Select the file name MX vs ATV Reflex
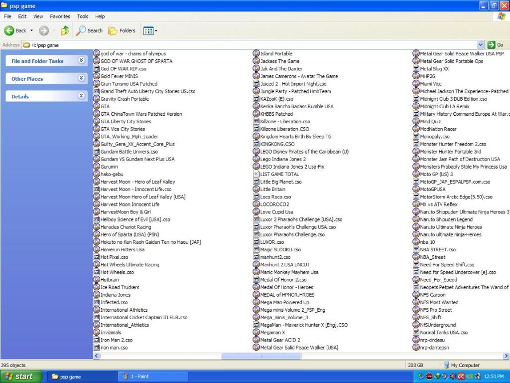Screen dimensions: 510x383 [x=438, y=204]
